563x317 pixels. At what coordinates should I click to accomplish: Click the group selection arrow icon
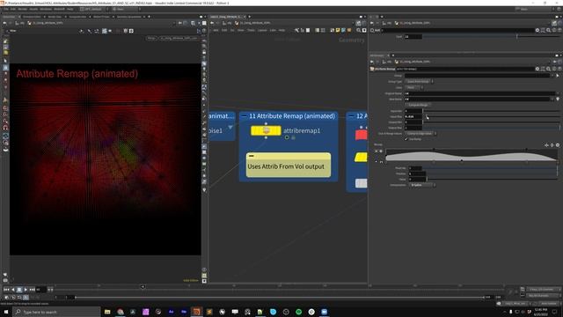pos(558,76)
